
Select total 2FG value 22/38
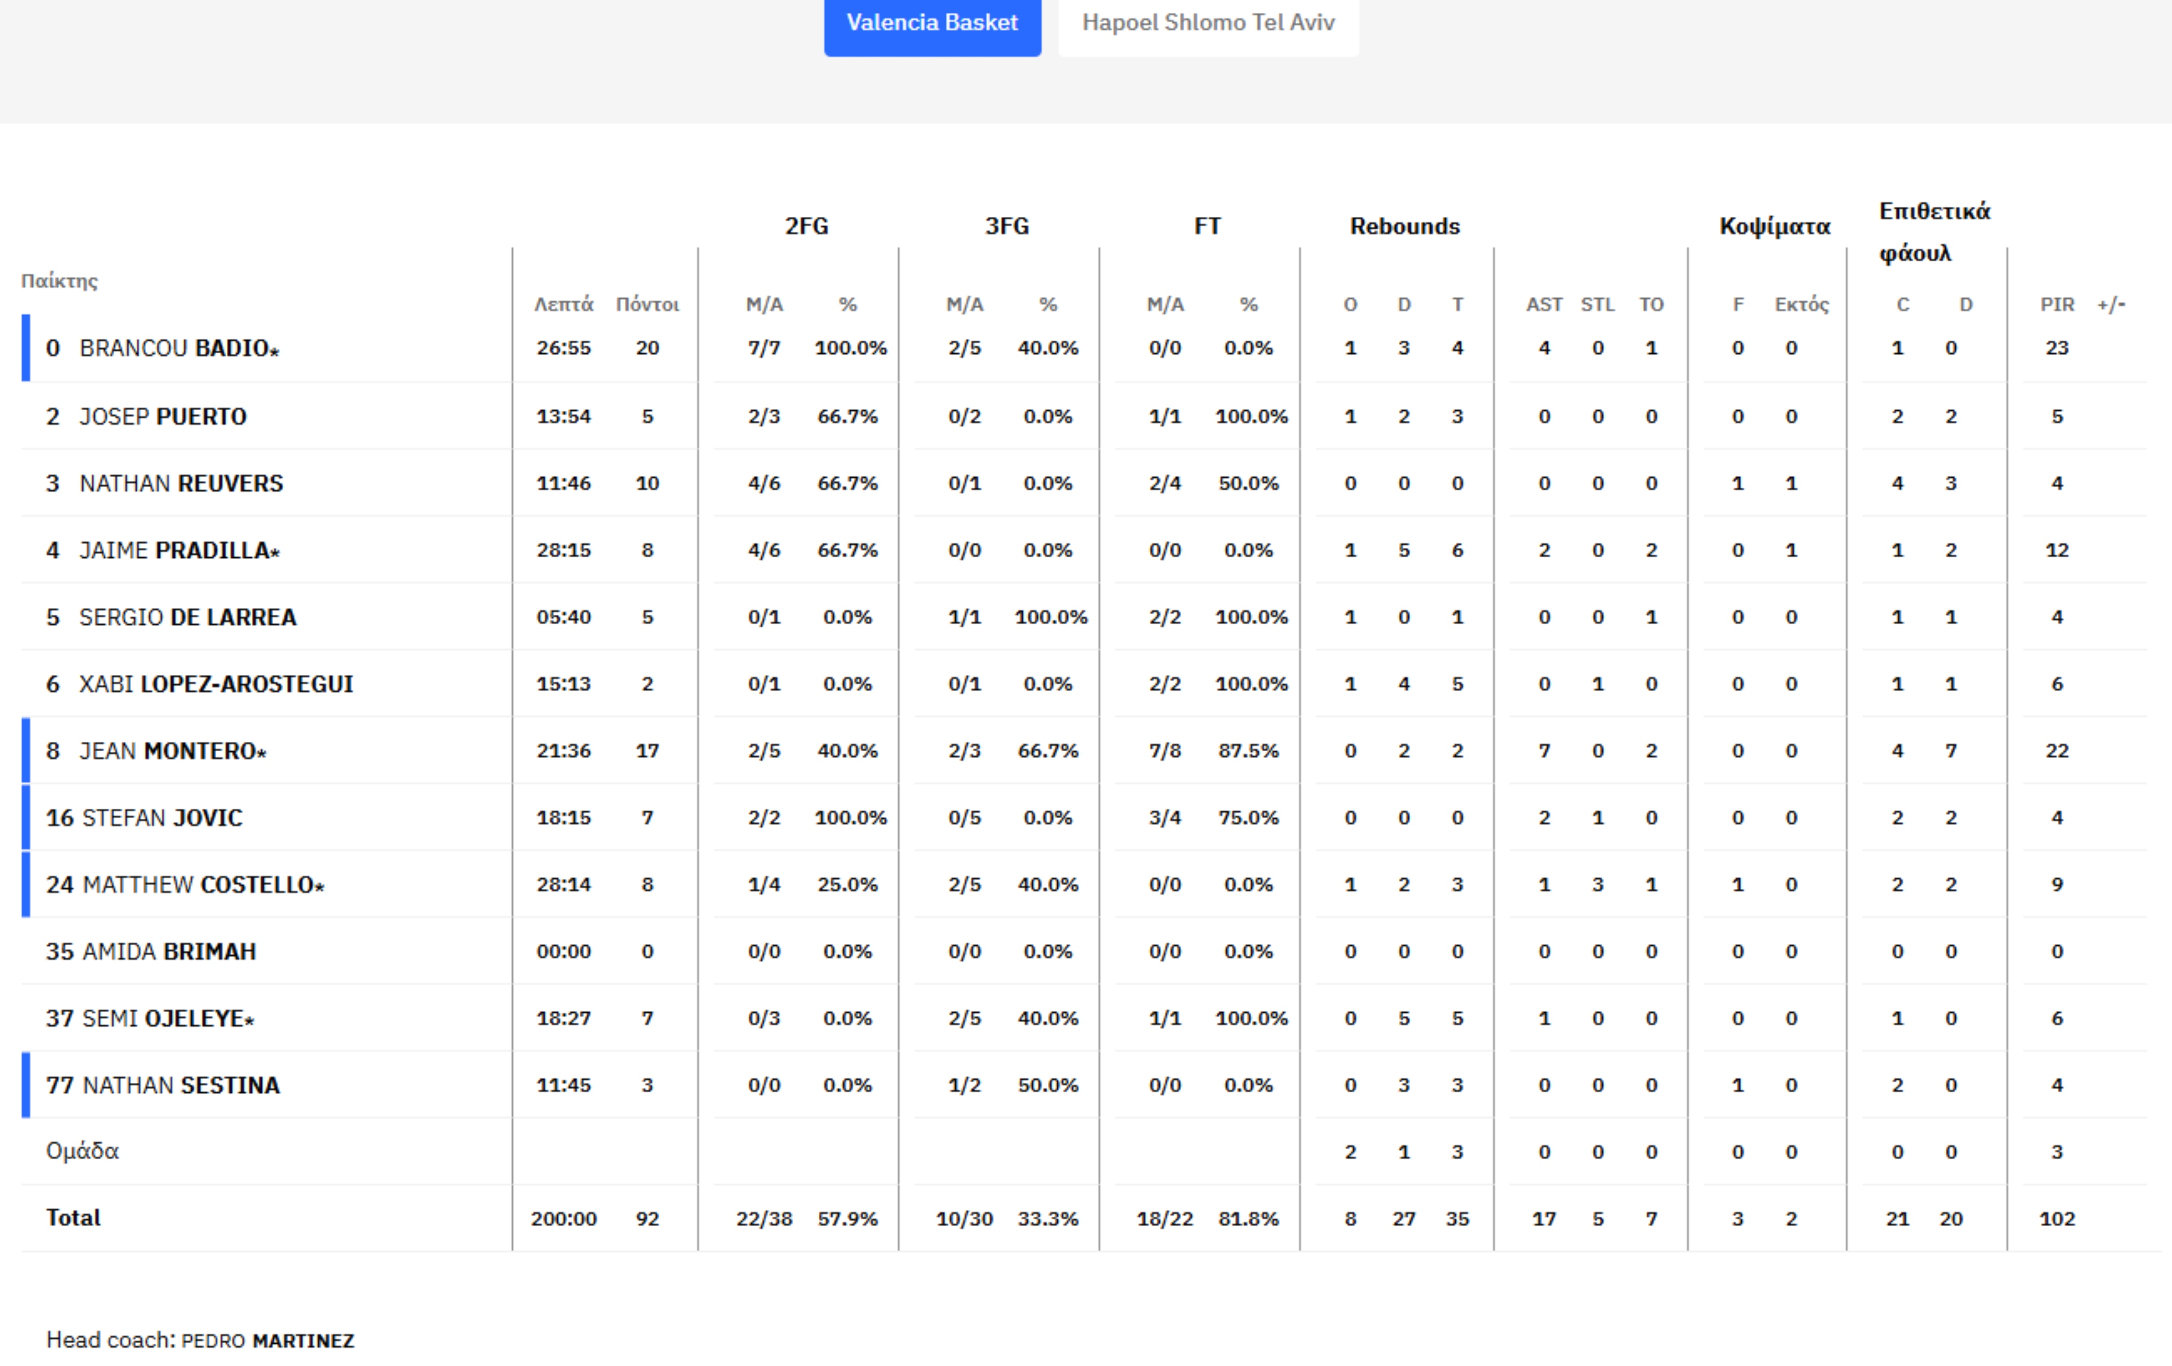[764, 1219]
